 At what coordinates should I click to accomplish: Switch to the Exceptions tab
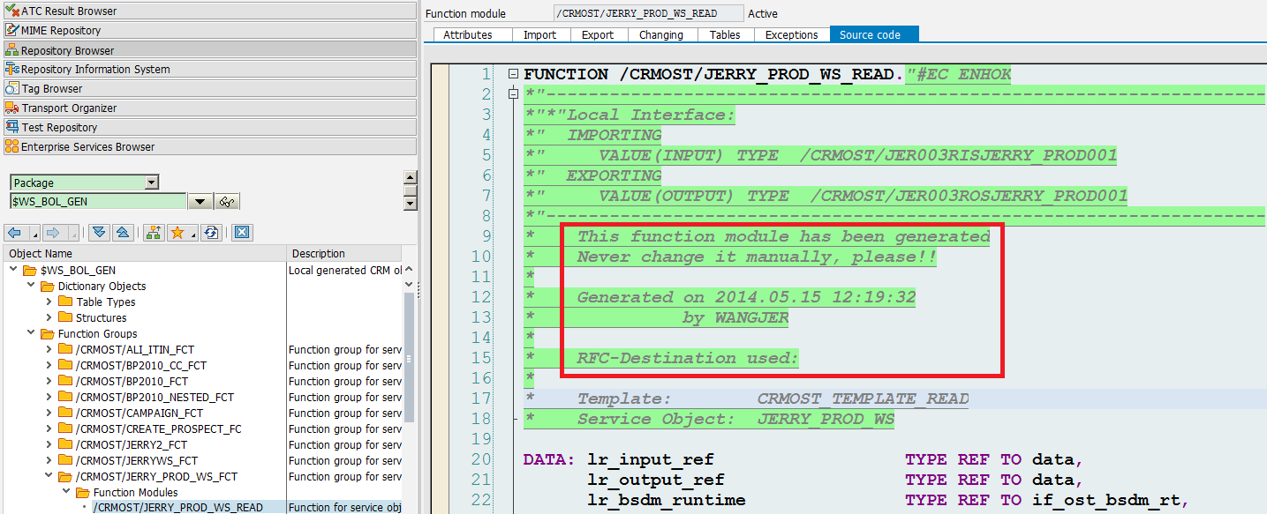(792, 34)
